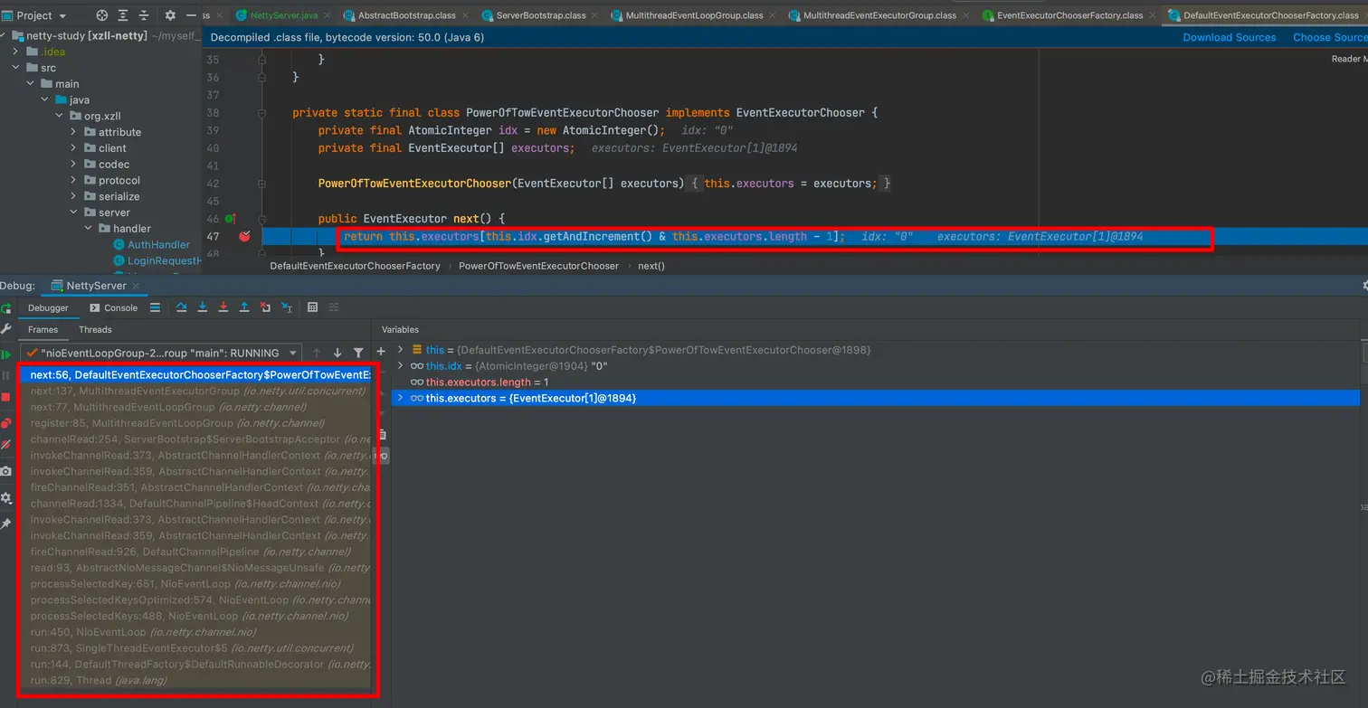Click the frames filter funnel icon
Screen dimensions: 1368x708
(358, 353)
